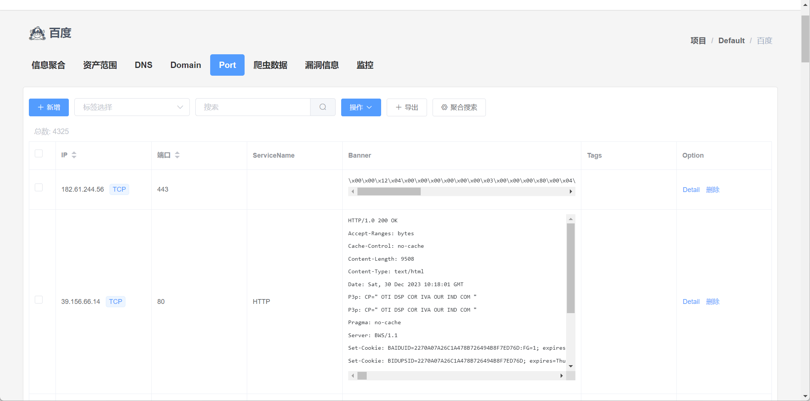Click page scrollbar down arrow

click(805, 396)
